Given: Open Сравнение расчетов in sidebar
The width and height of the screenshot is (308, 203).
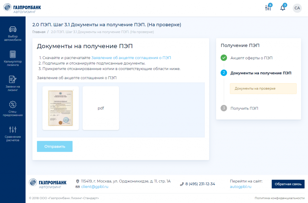Looking at the screenshot, I should pos(13,134).
